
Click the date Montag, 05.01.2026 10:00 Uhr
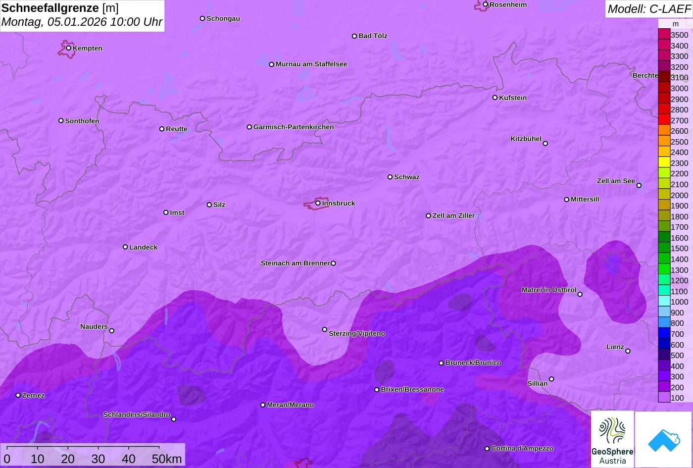tap(82, 22)
